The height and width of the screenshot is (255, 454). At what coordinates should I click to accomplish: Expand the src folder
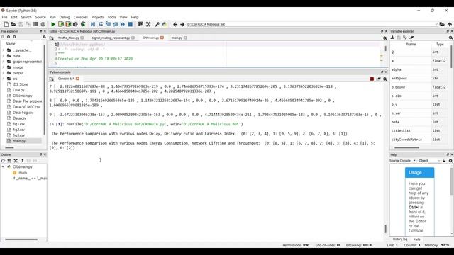click(x=4, y=79)
